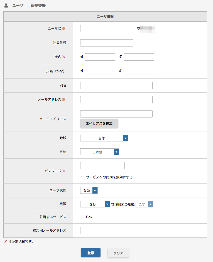
Task: Click the 通知用メールアドレス input field
Action: (116, 231)
